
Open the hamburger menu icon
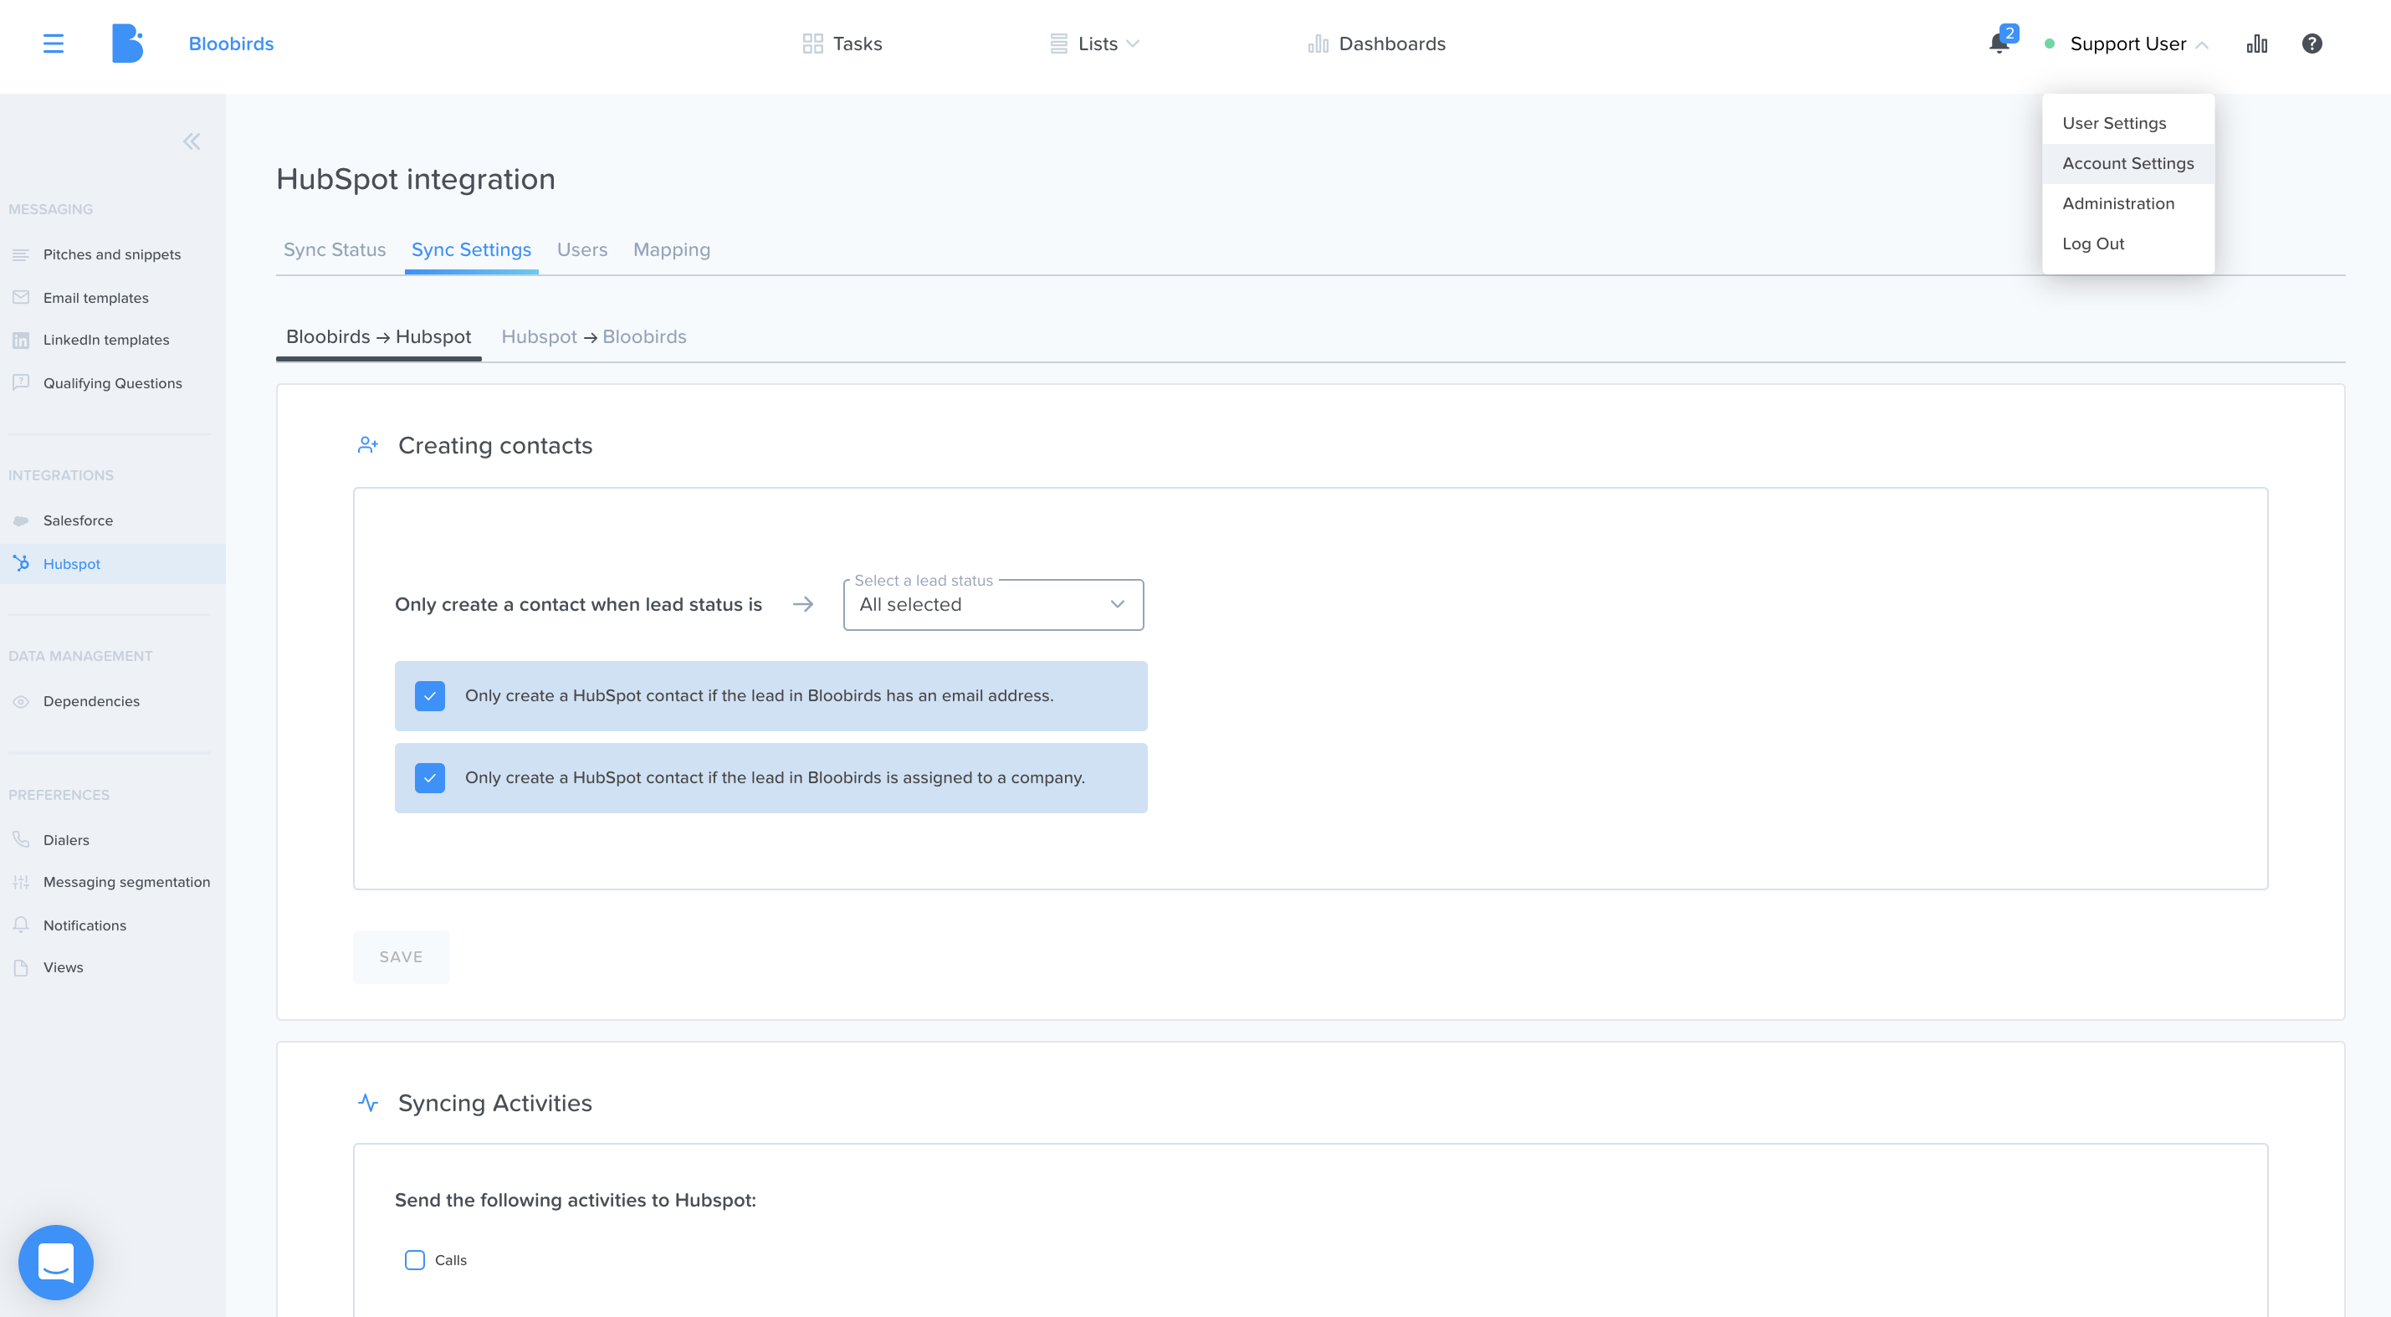pyautogui.click(x=53, y=44)
